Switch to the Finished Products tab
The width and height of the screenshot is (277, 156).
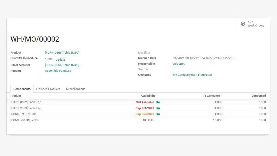click(48, 89)
